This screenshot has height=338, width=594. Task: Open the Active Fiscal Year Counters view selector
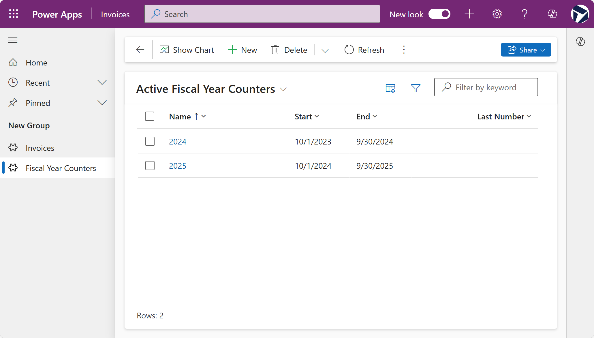pyautogui.click(x=212, y=89)
